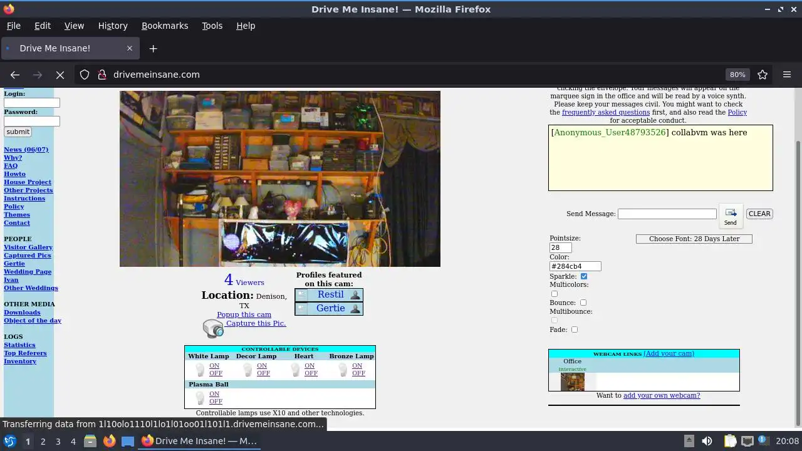Click the Heart bulb icon
802x451 pixels.
click(295, 370)
